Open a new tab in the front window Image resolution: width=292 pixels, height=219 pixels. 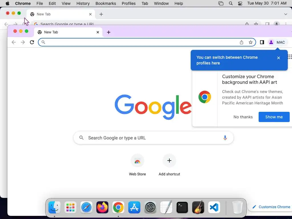109,32
